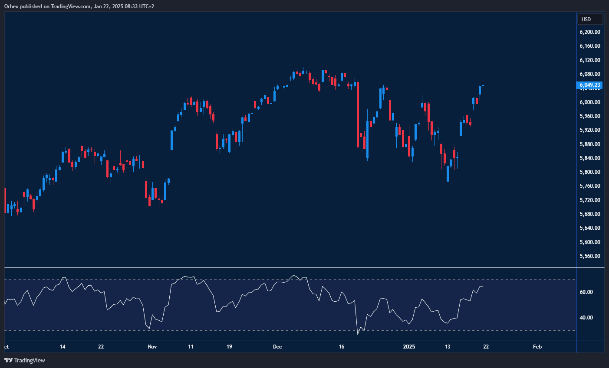The height and width of the screenshot is (368, 609).
Task: Click the 6,200.00 level on the price scale
Action: pyautogui.click(x=590, y=32)
